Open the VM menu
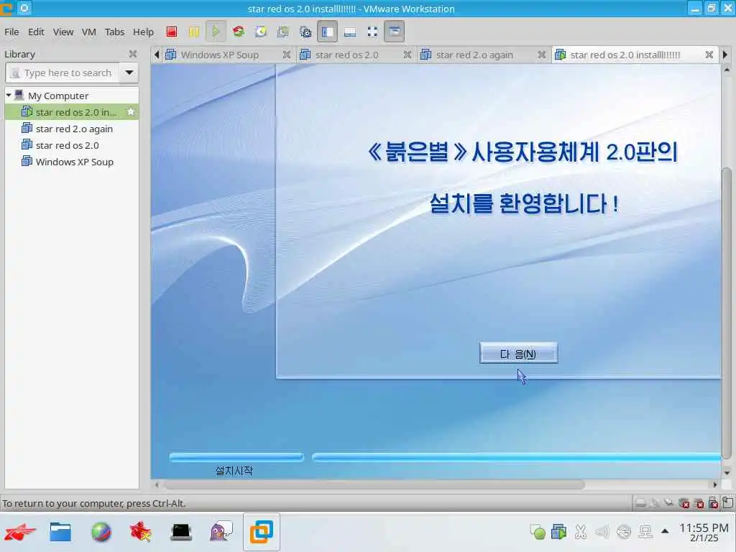736x552 pixels. pyautogui.click(x=88, y=32)
